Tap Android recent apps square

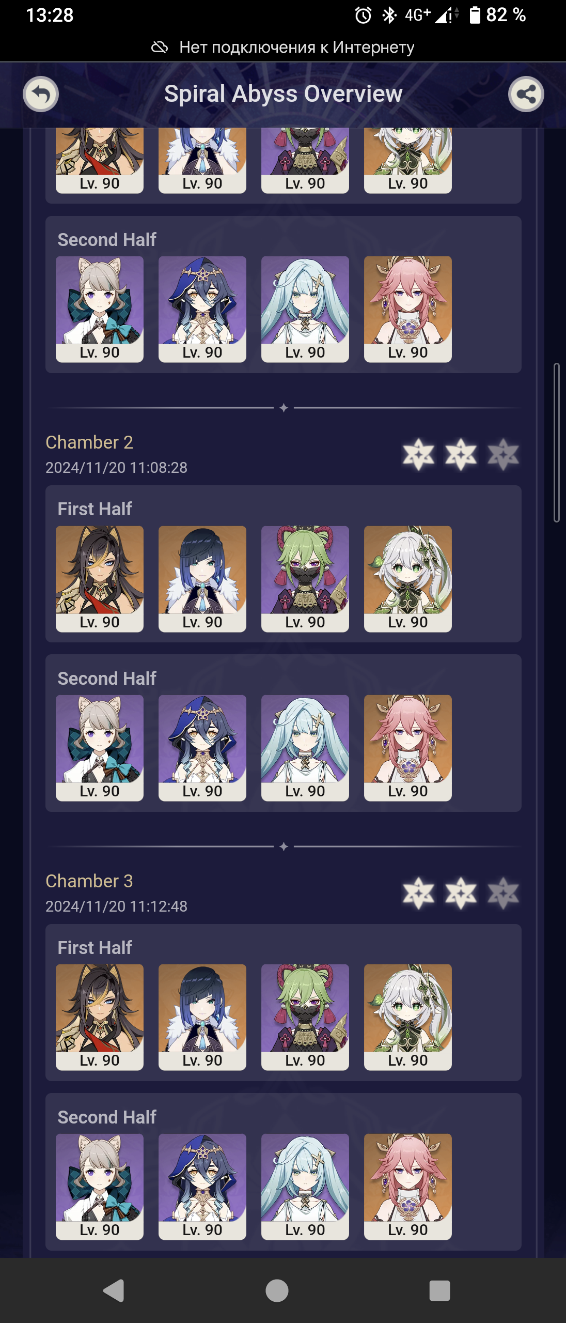[439, 1290]
